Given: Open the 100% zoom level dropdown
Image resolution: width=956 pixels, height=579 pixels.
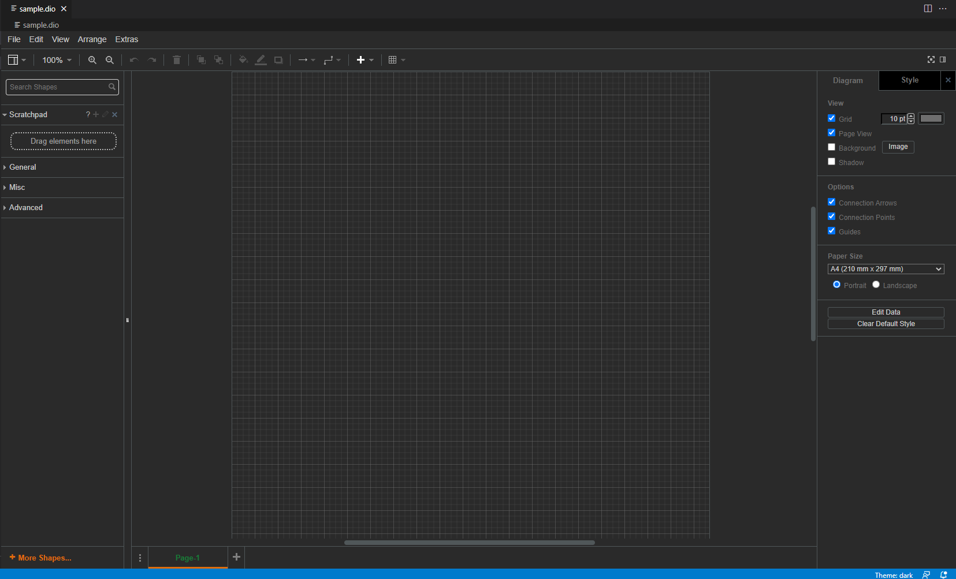Looking at the screenshot, I should [x=57, y=60].
